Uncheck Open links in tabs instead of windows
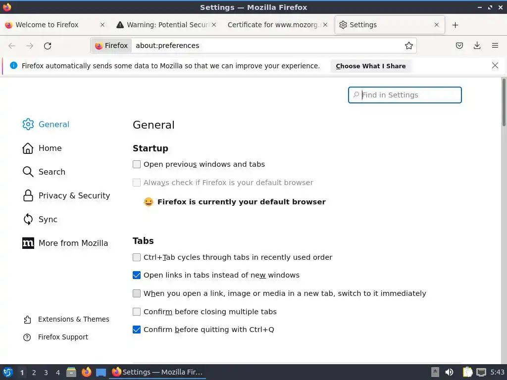 tap(137, 275)
